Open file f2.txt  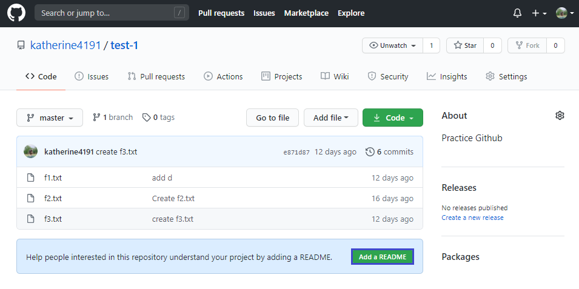[53, 199]
